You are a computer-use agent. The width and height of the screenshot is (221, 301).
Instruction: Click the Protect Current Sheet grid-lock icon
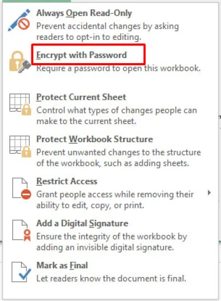point(20,104)
